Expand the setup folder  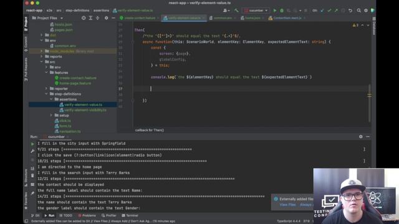tap(51, 115)
